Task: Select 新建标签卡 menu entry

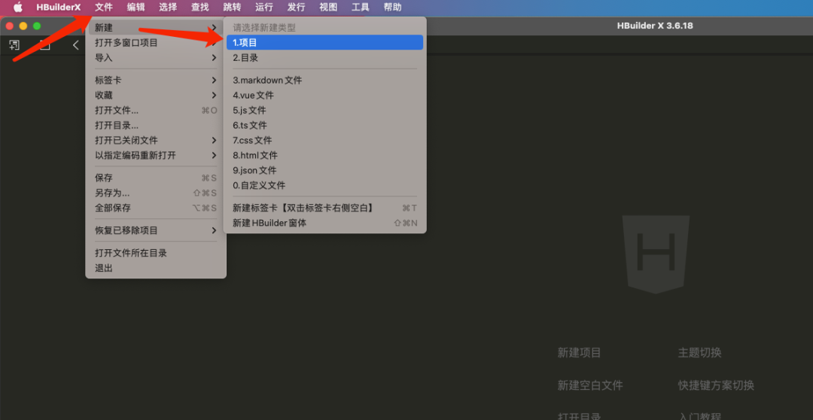Action: 324,208
